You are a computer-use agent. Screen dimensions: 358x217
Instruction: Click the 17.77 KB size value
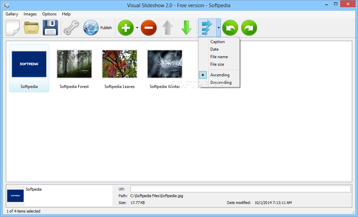[x=138, y=203]
